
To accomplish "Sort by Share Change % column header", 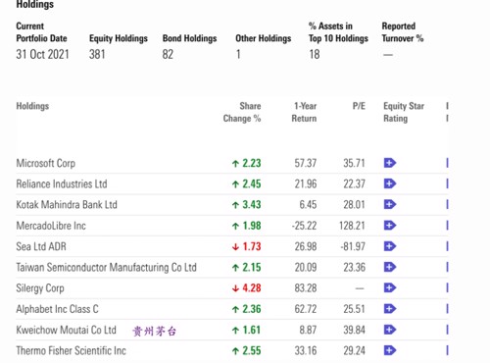I will point(242,112).
